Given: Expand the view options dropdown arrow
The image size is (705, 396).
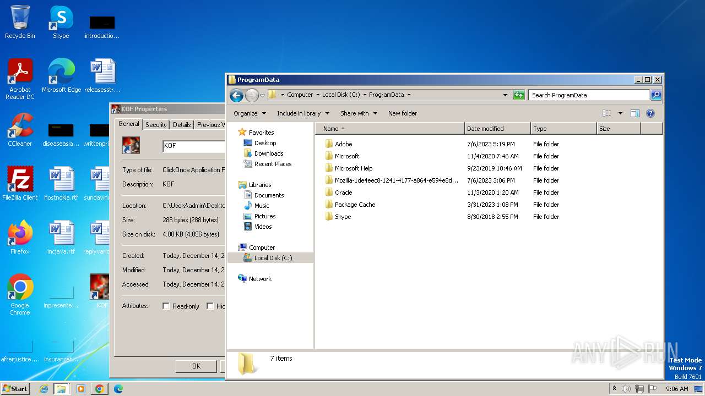Looking at the screenshot, I should pyautogui.click(x=620, y=113).
